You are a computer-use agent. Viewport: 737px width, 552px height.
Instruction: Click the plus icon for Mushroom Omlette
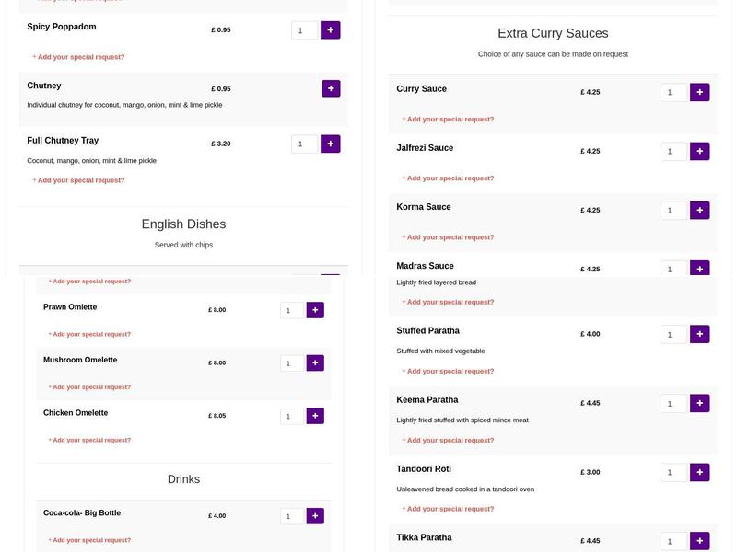click(x=314, y=362)
